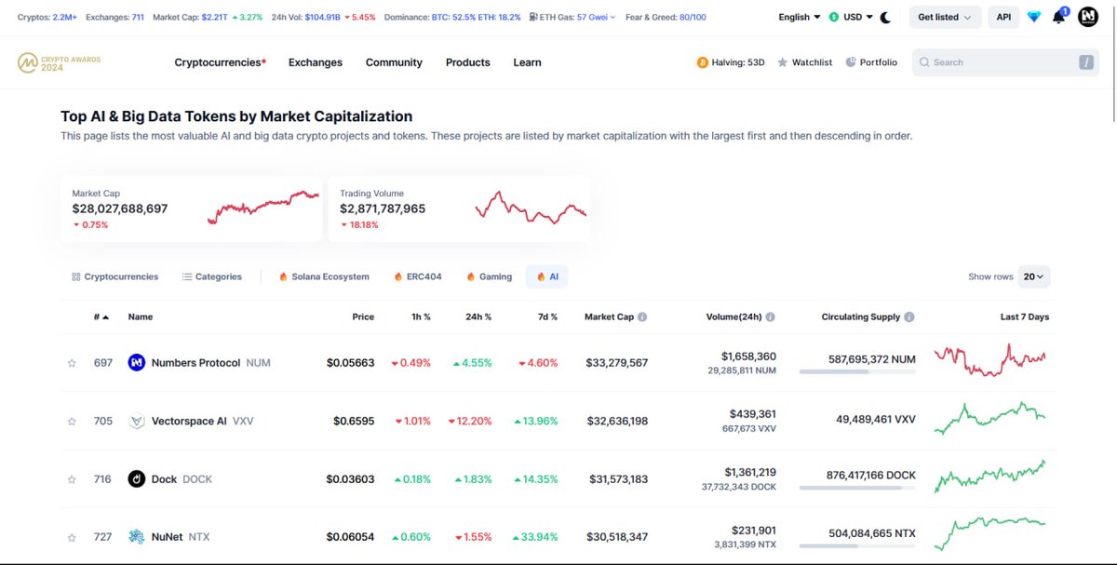Sort by 24h % column header
Viewport: 1117px width, 565px height.
point(478,316)
